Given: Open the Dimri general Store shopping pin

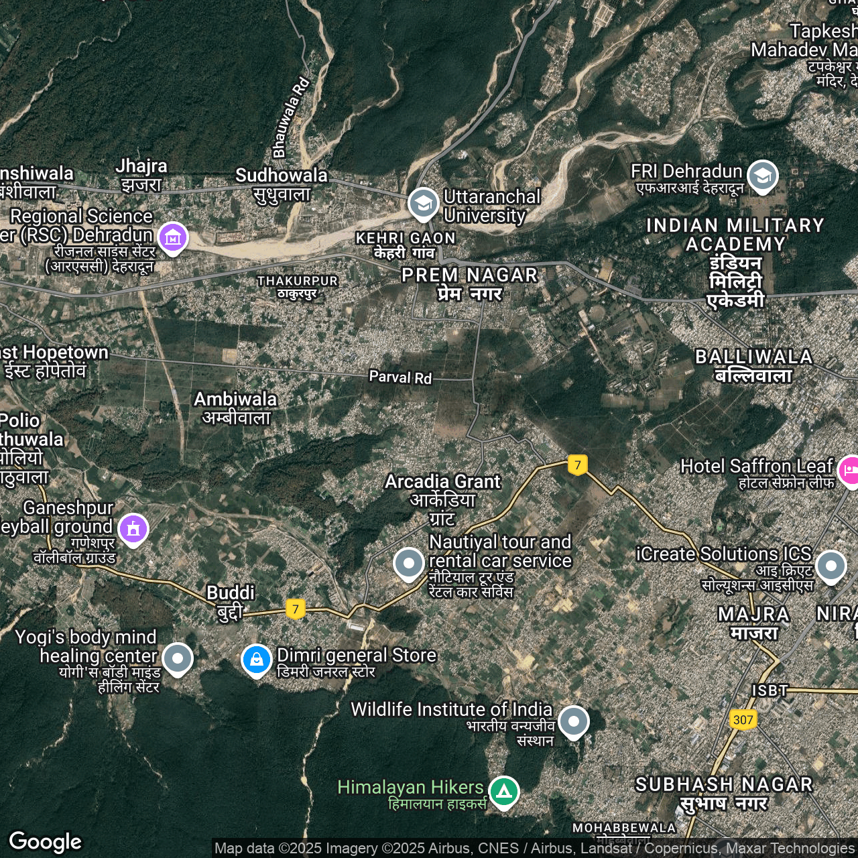Looking at the screenshot, I should tap(256, 660).
